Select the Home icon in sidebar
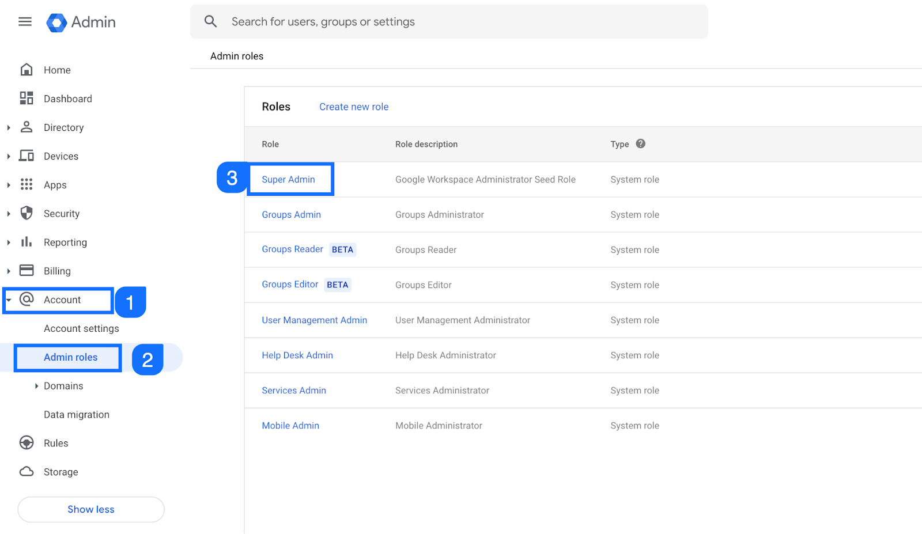 point(27,69)
